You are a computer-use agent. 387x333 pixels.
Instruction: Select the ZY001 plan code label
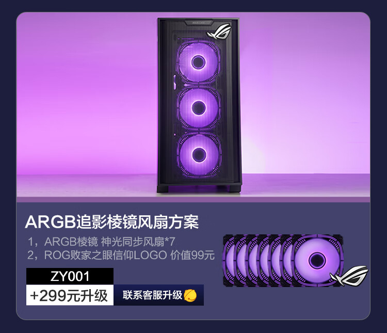point(70,276)
